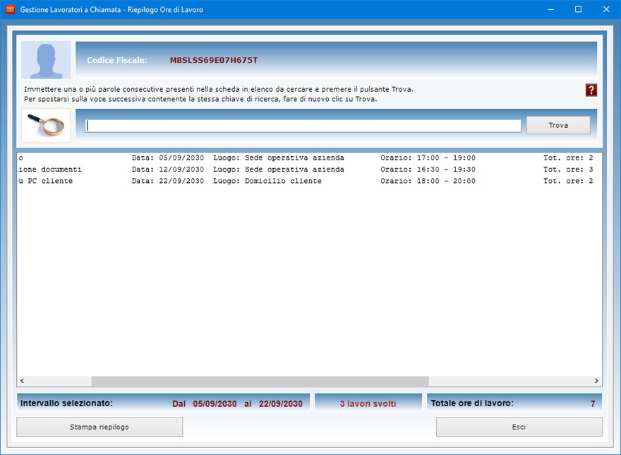The height and width of the screenshot is (455, 621).
Task: Minimize the Riepilogo Ore di Lavoro window
Action: 547,10
